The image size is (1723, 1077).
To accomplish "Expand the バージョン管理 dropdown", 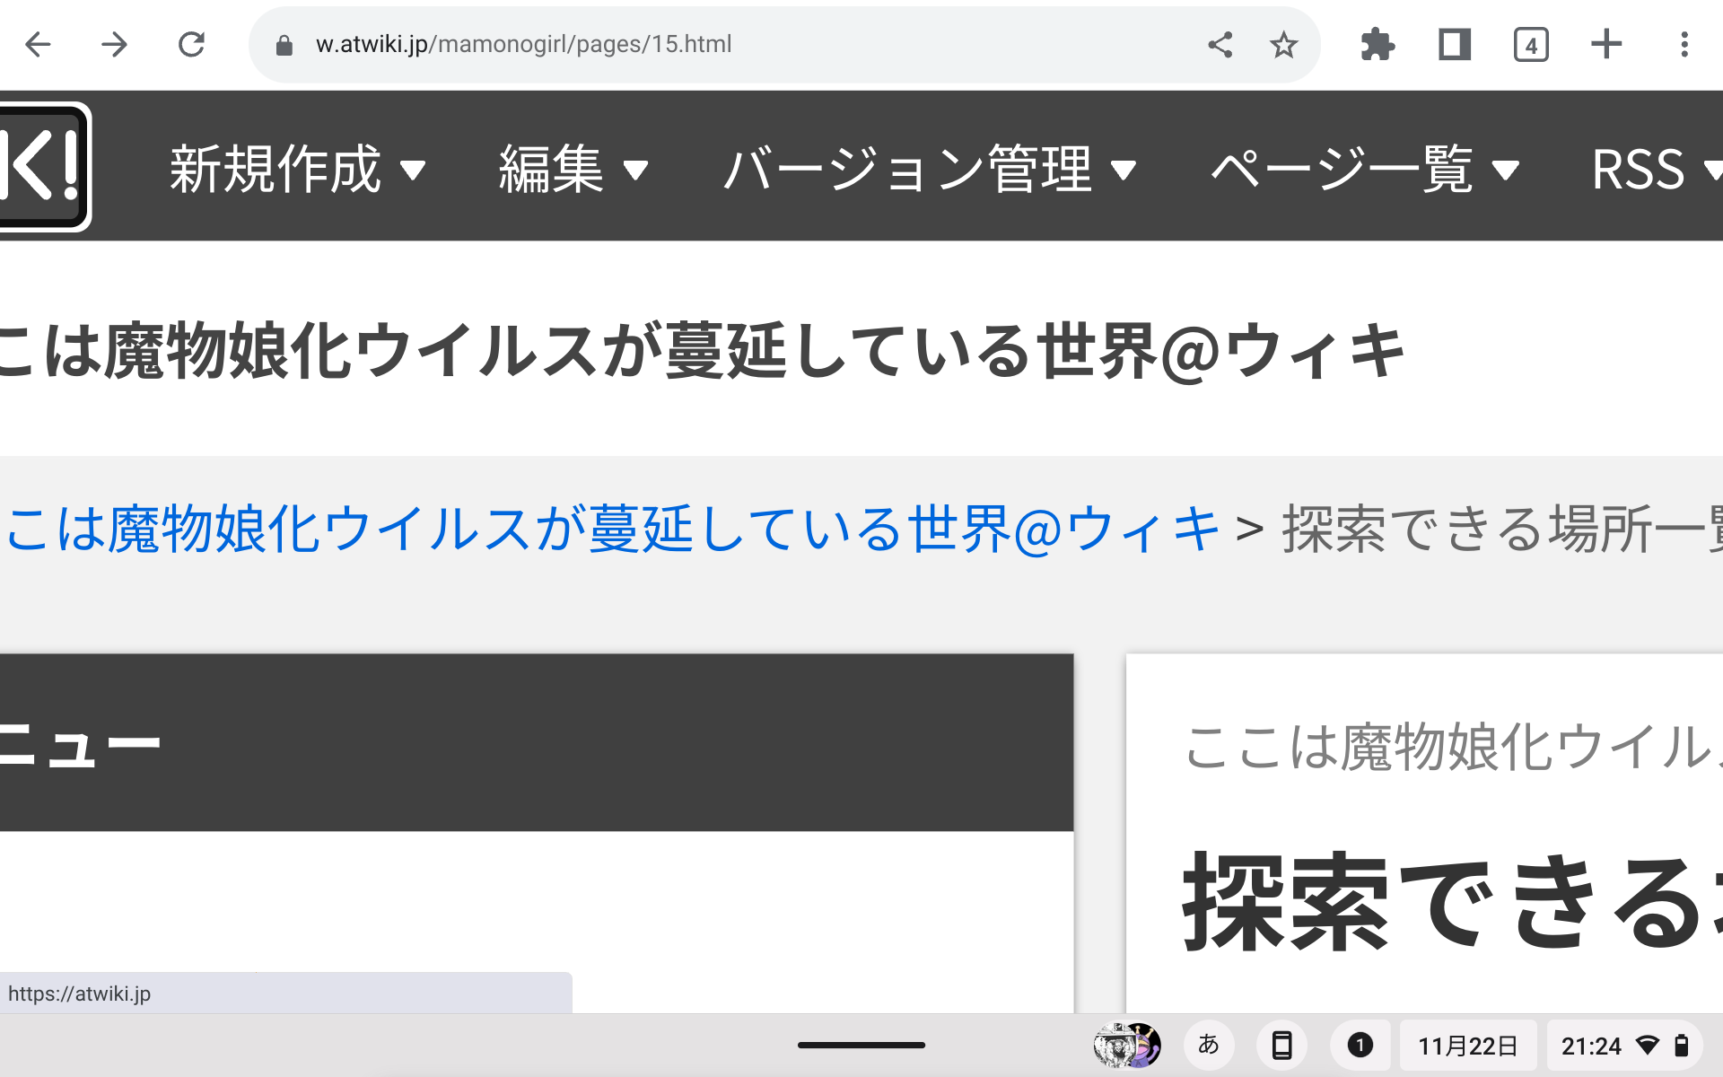I will (x=930, y=169).
